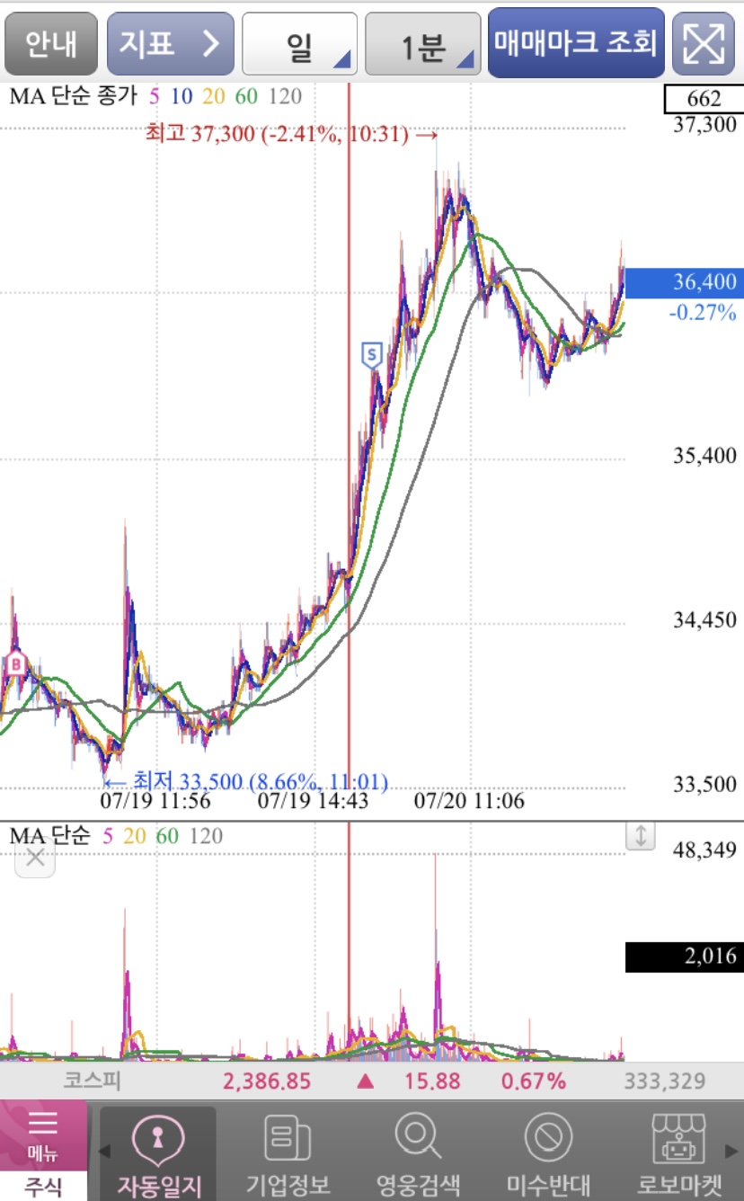Tap the 코스피 index ticker bar
This screenshot has height=1201, width=744.
point(372,1081)
